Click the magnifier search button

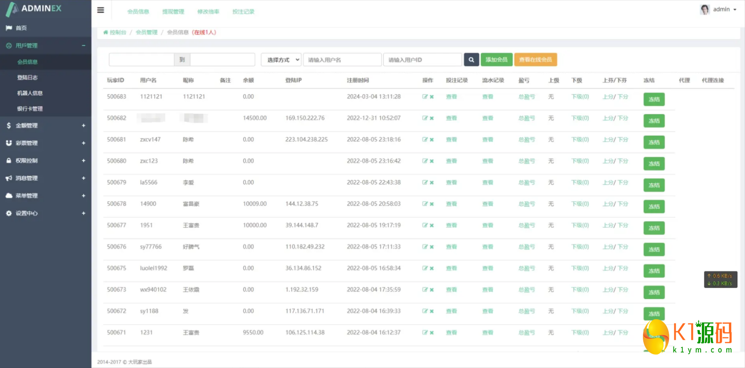click(471, 59)
